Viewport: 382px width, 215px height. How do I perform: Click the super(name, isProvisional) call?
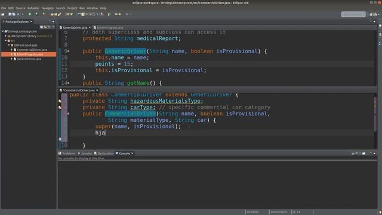(138, 126)
